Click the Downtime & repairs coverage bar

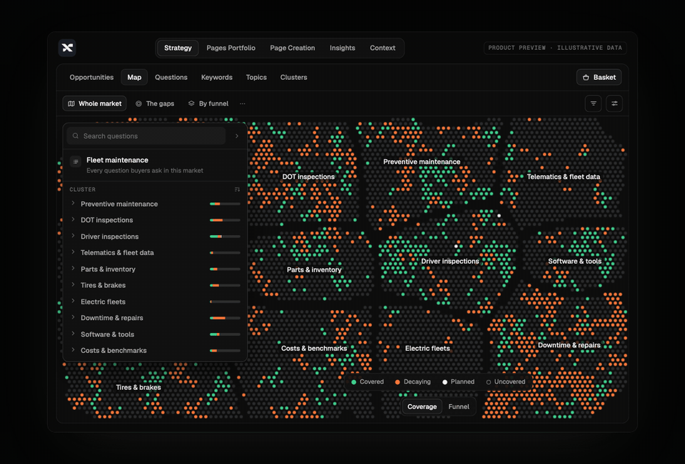pos(225,318)
